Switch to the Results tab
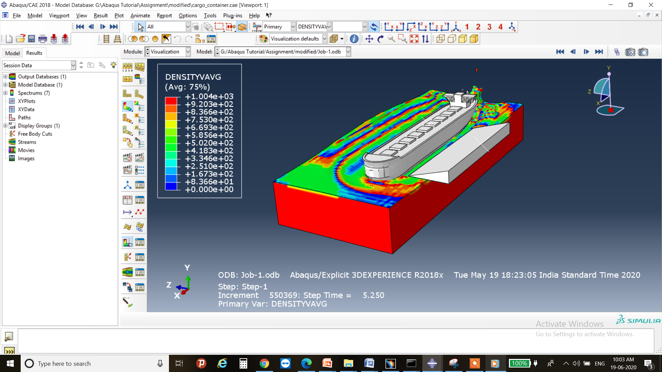 34,53
